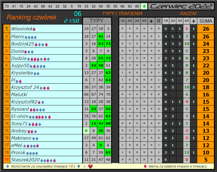
Task: Click the raspberry icon beside Wiesiołek
Action: (x=34, y=29)
